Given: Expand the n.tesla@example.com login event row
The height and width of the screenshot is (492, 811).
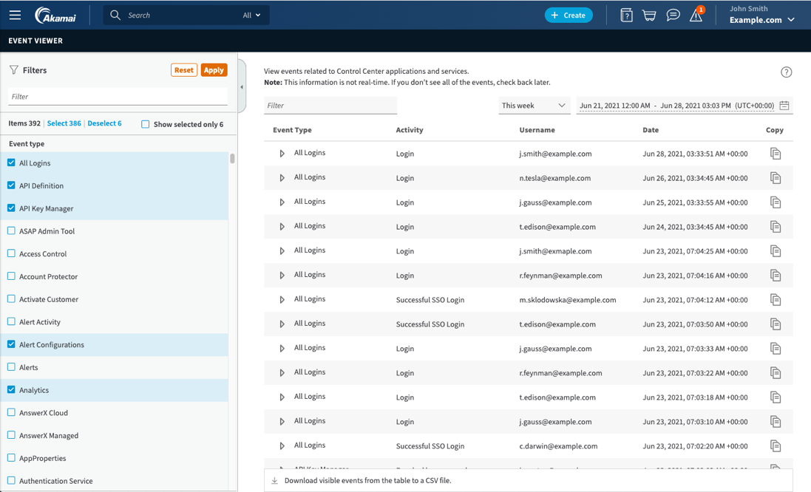Looking at the screenshot, I should tap(282, 178).
